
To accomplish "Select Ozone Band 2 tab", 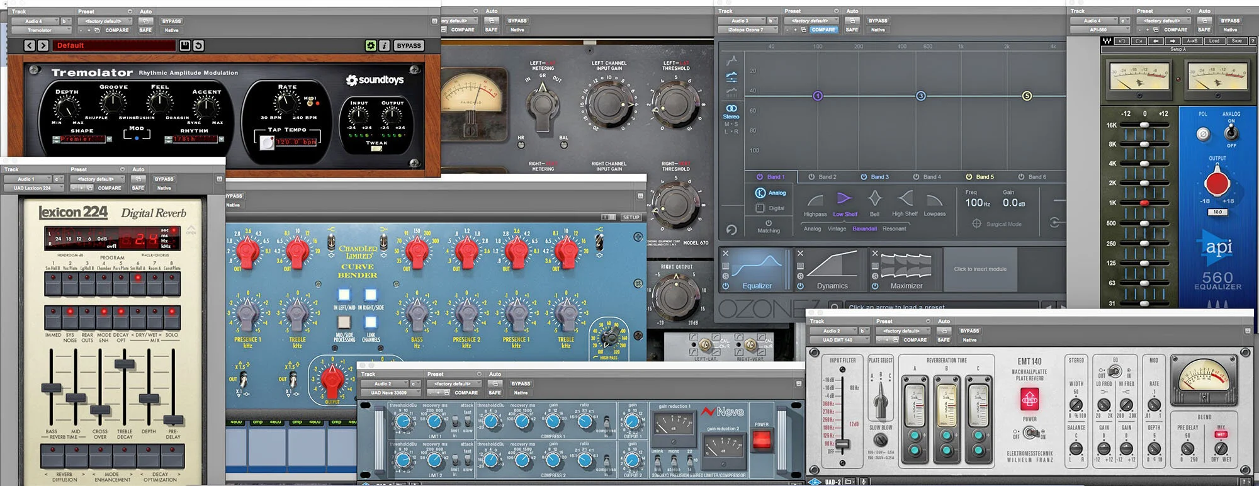I will pos(823,177).
